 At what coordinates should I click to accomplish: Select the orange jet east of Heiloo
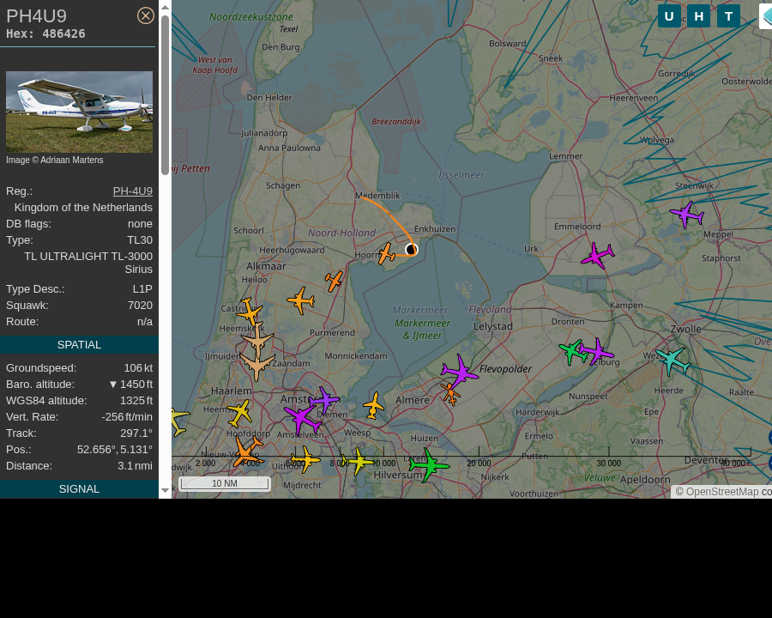tap(301, 300)
